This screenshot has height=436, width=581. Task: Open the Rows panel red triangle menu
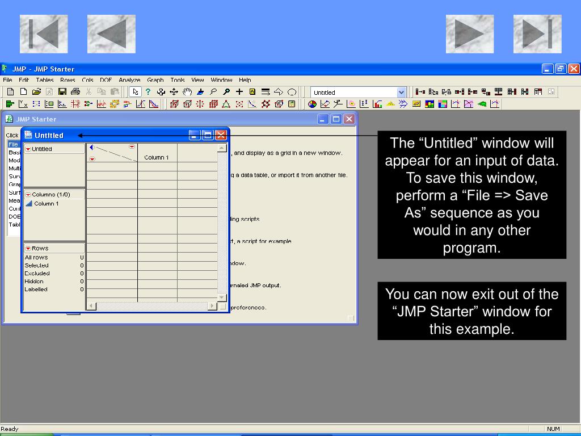[x=28, y=249]
